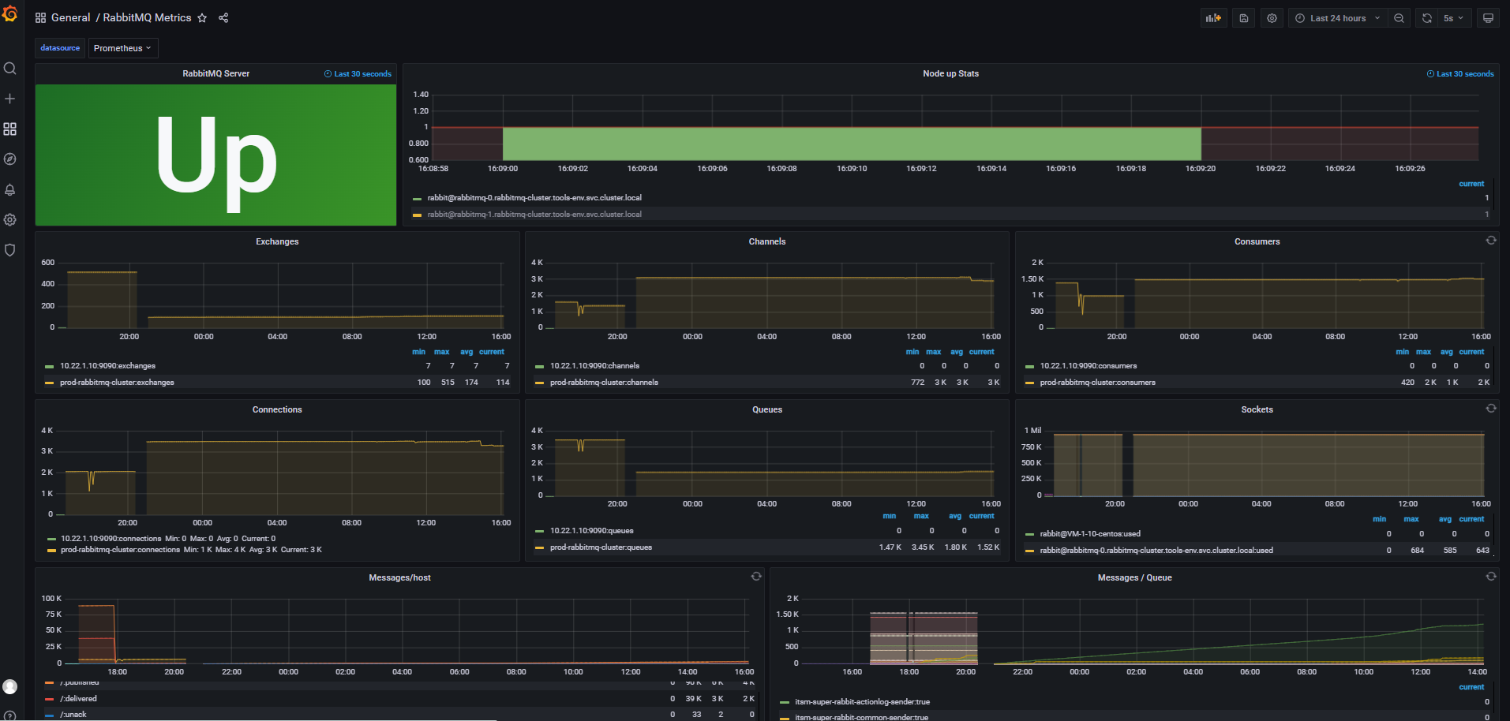Open Alerting via the bell icon

[10, 189]
